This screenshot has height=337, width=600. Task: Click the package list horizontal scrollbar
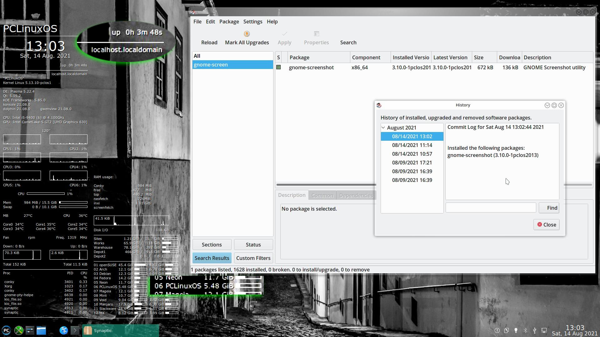point(326,185)
